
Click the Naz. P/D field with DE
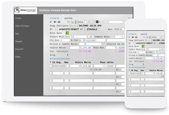(122, 29)
